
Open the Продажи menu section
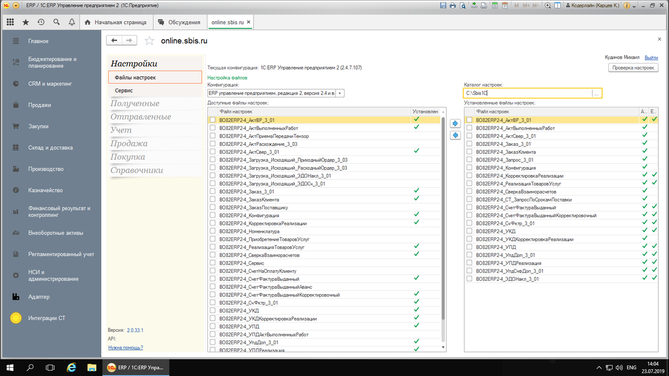[40, 105]
